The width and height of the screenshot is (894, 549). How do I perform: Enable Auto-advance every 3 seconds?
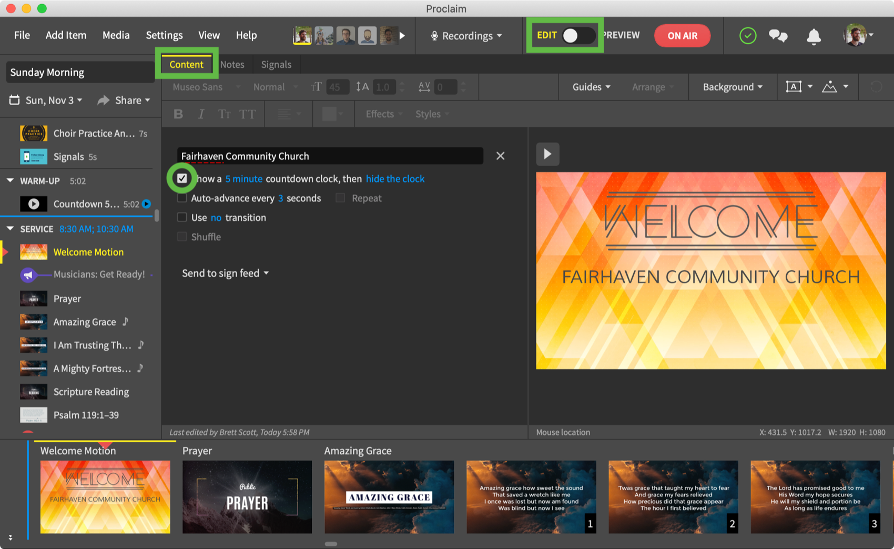(x=182, y=198)
